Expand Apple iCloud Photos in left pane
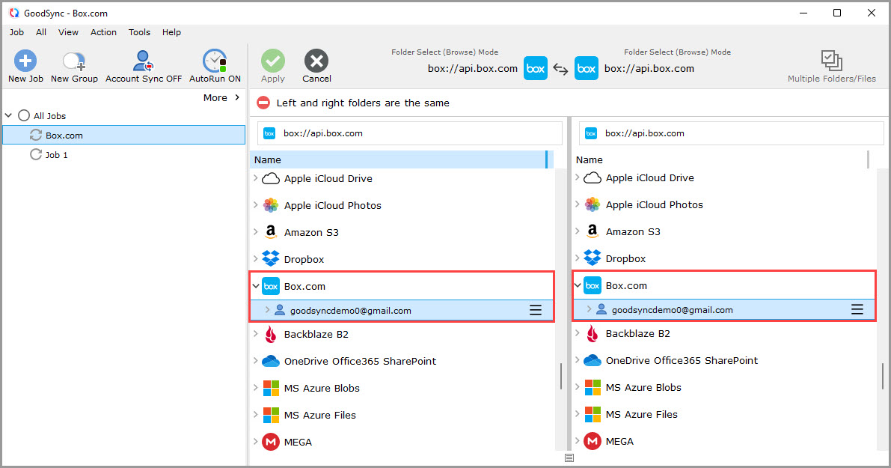The width and height of the screenshot is (891, 468). point(256,204)
